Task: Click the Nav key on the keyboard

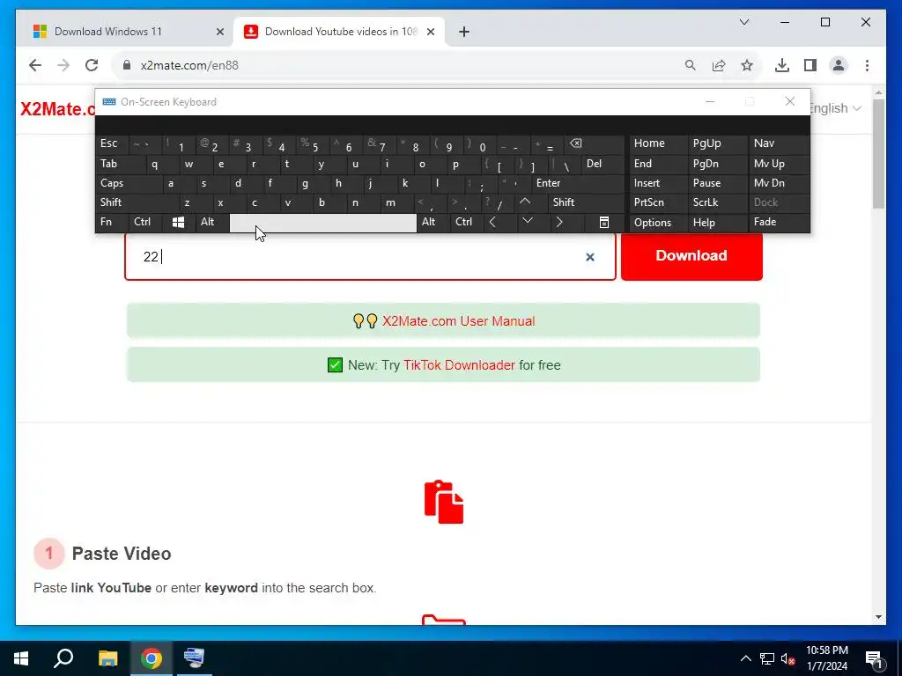Action: click(779, 143)
